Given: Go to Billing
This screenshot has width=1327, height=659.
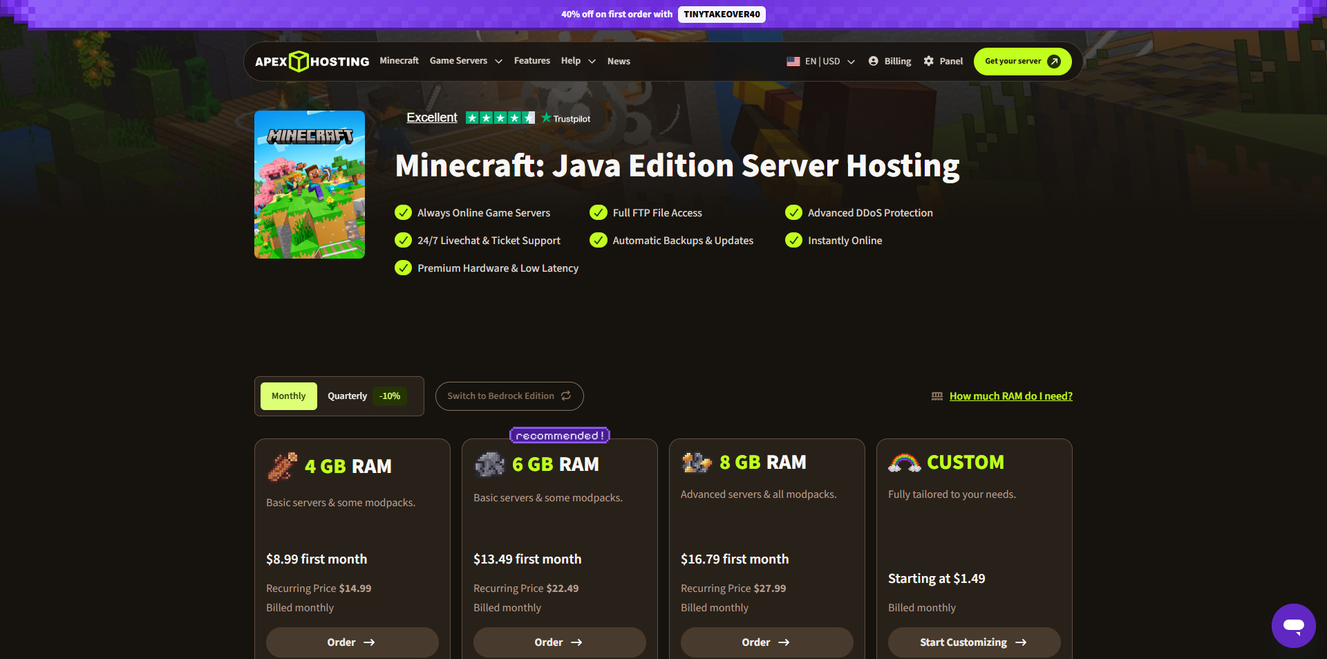Looking at the screenshot, I should pyautogui.click(x=890, y=62).
